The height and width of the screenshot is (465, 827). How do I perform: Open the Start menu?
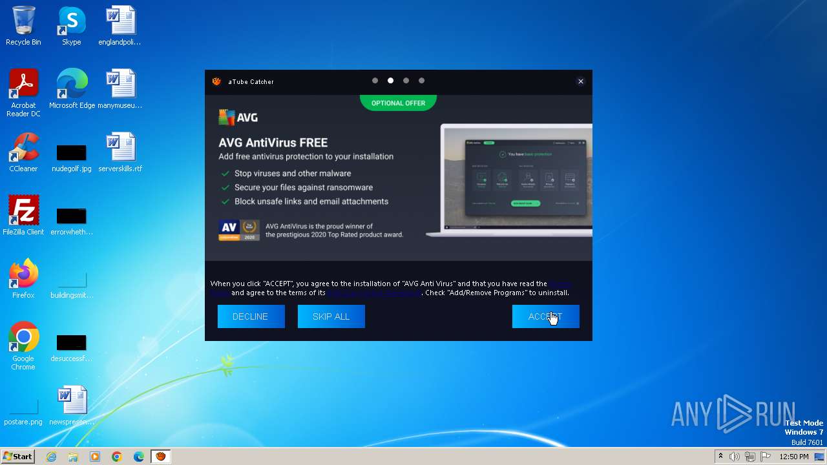tap(17, 456)
